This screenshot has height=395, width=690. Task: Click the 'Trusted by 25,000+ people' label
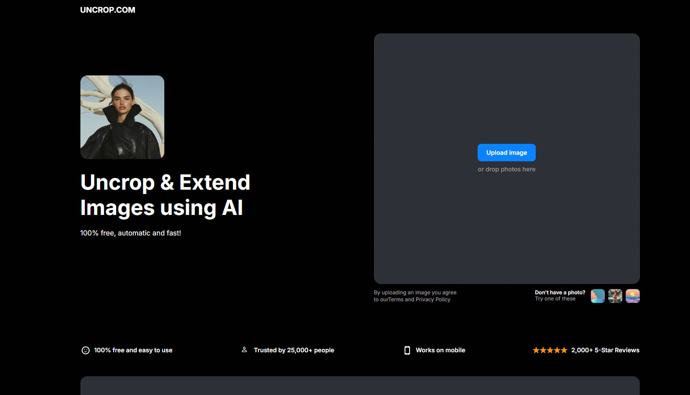tap(294, 350)
